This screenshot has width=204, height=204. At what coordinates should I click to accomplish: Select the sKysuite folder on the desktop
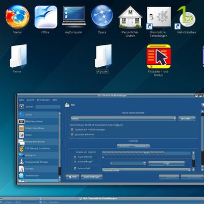[103, 56]
